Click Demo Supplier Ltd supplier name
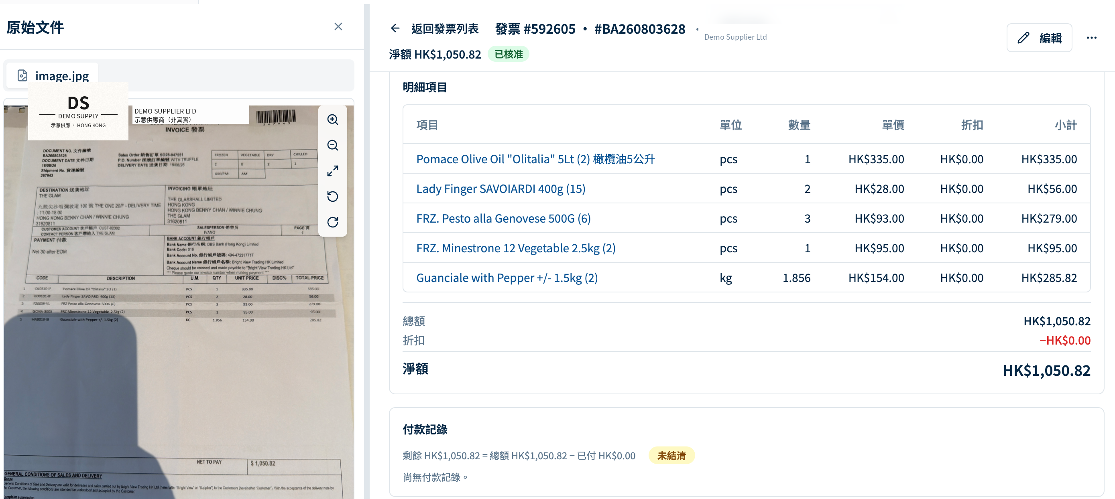 (x=735, y=37)
